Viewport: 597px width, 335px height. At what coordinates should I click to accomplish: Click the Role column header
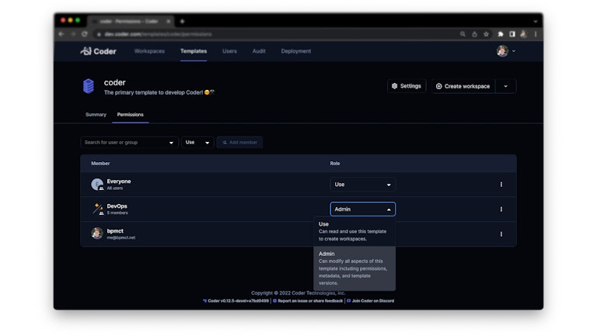335,164
